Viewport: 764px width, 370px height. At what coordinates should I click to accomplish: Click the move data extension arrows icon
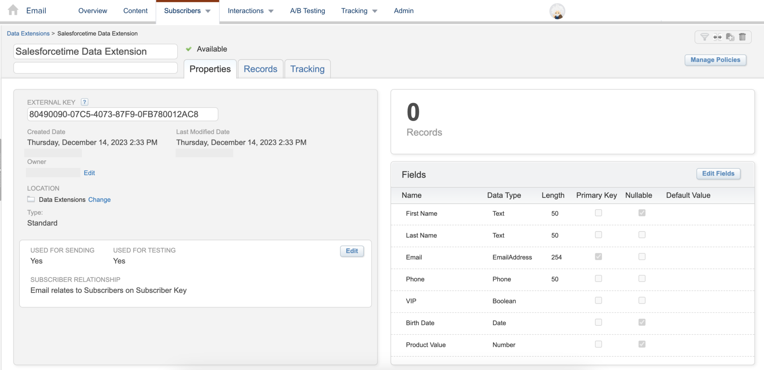coord(717,37)
